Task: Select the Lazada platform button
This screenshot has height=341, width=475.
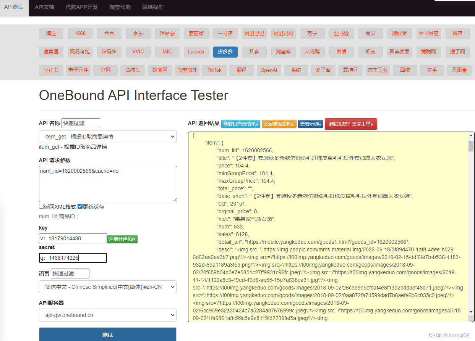Action: click(x=196, y=52)
